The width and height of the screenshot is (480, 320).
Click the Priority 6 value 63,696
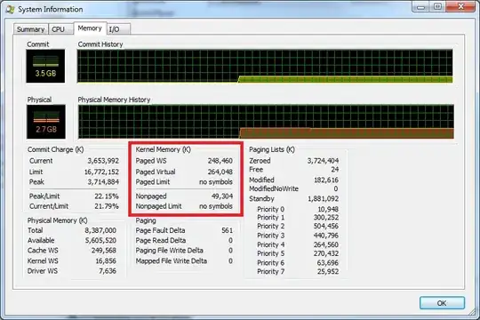click(328, 263)
